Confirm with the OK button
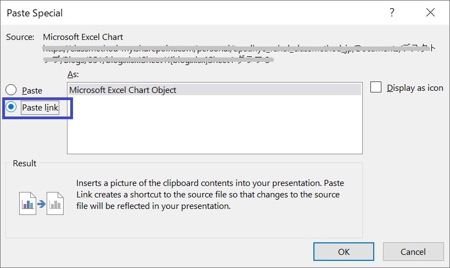The height and width of the screenshot is (268, 450). pyautogui.click(x=344, y=252)
